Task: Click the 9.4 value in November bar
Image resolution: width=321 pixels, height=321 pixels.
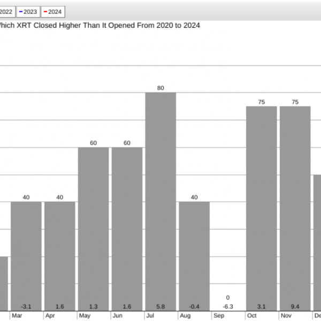Action: point(295,307)
